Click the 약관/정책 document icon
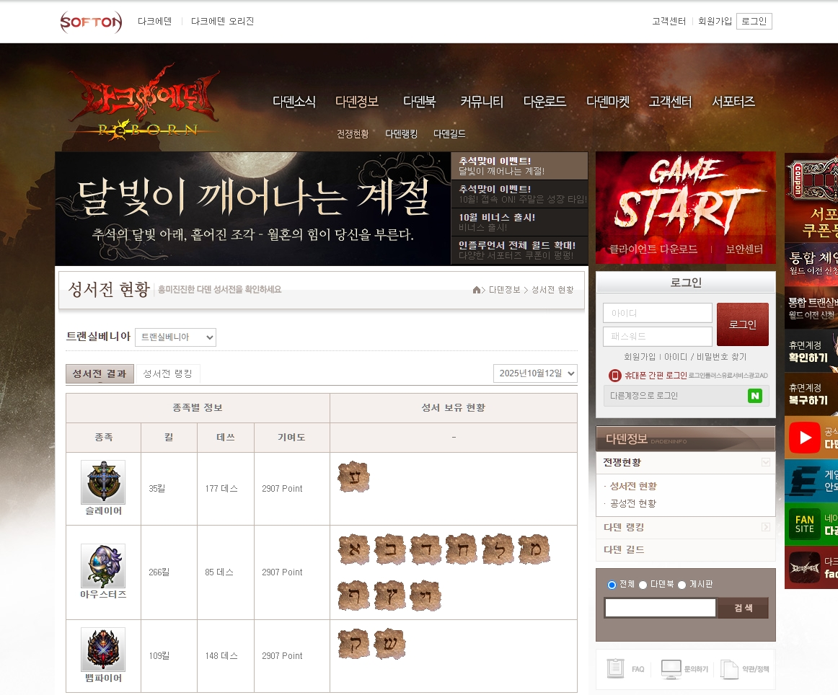This screenshot has height=695, width=838. tap(729, 669)
